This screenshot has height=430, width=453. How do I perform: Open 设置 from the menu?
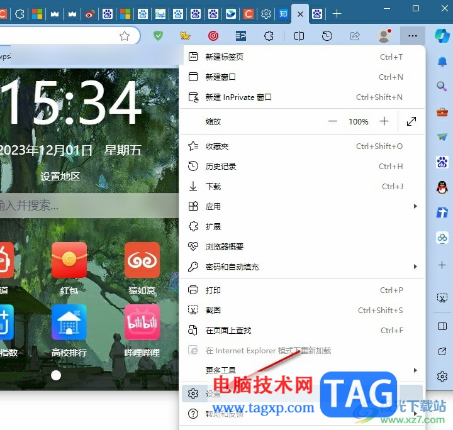coord(302,394)
